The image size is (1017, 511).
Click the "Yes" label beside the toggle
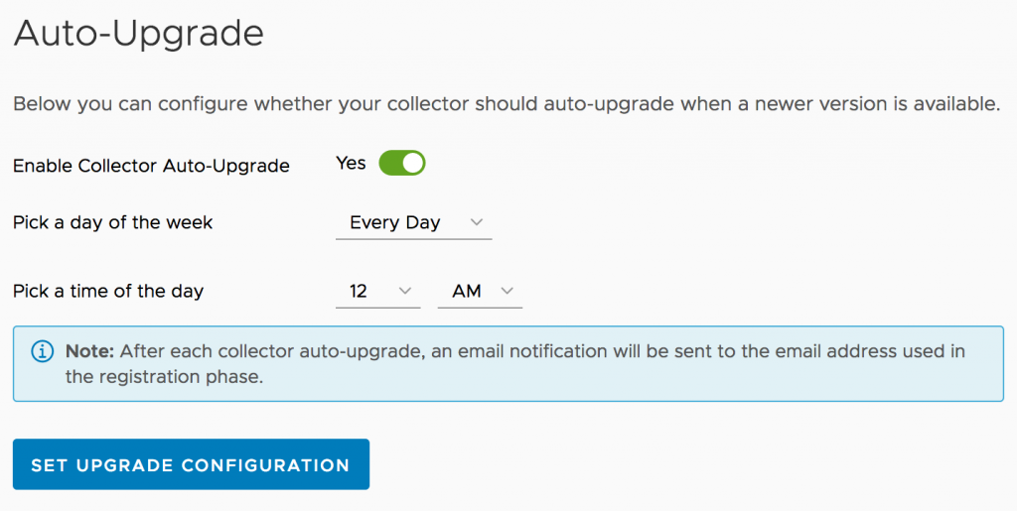[351, 163]
